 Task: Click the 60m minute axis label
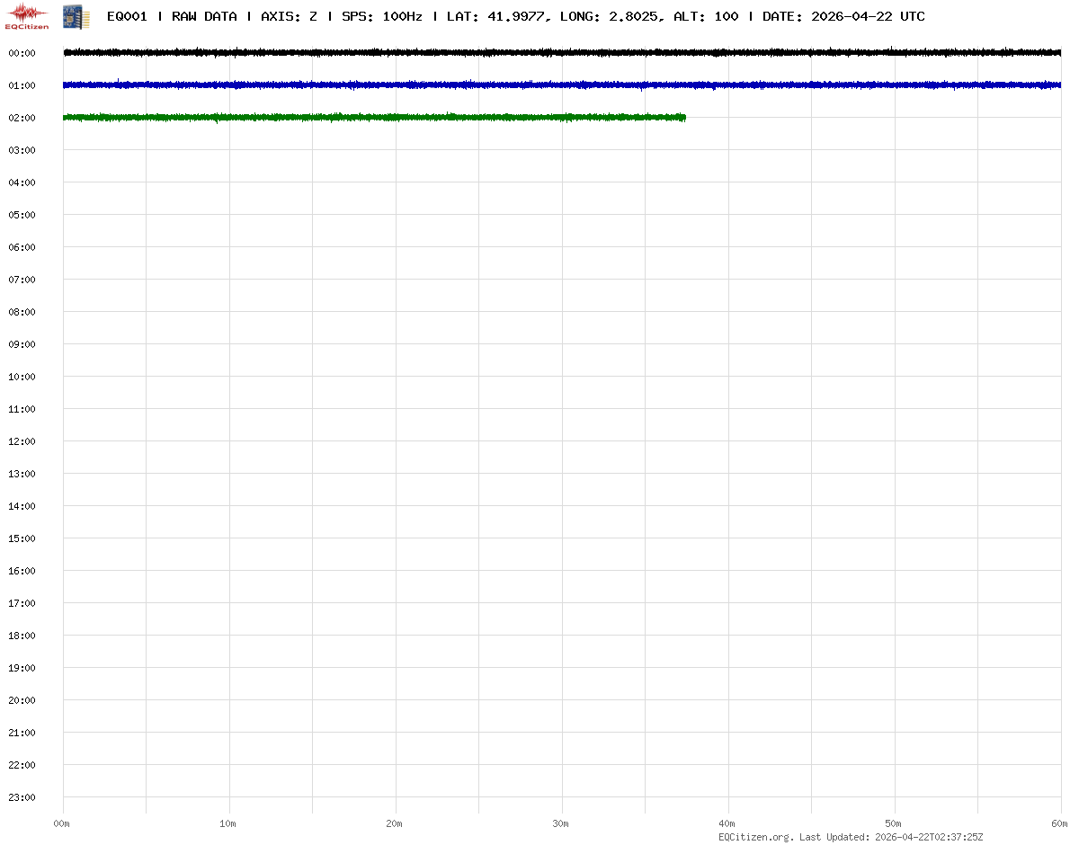[1060, 823]
